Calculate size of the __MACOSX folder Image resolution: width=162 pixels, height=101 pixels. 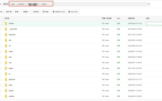click(x=118, y=29)
